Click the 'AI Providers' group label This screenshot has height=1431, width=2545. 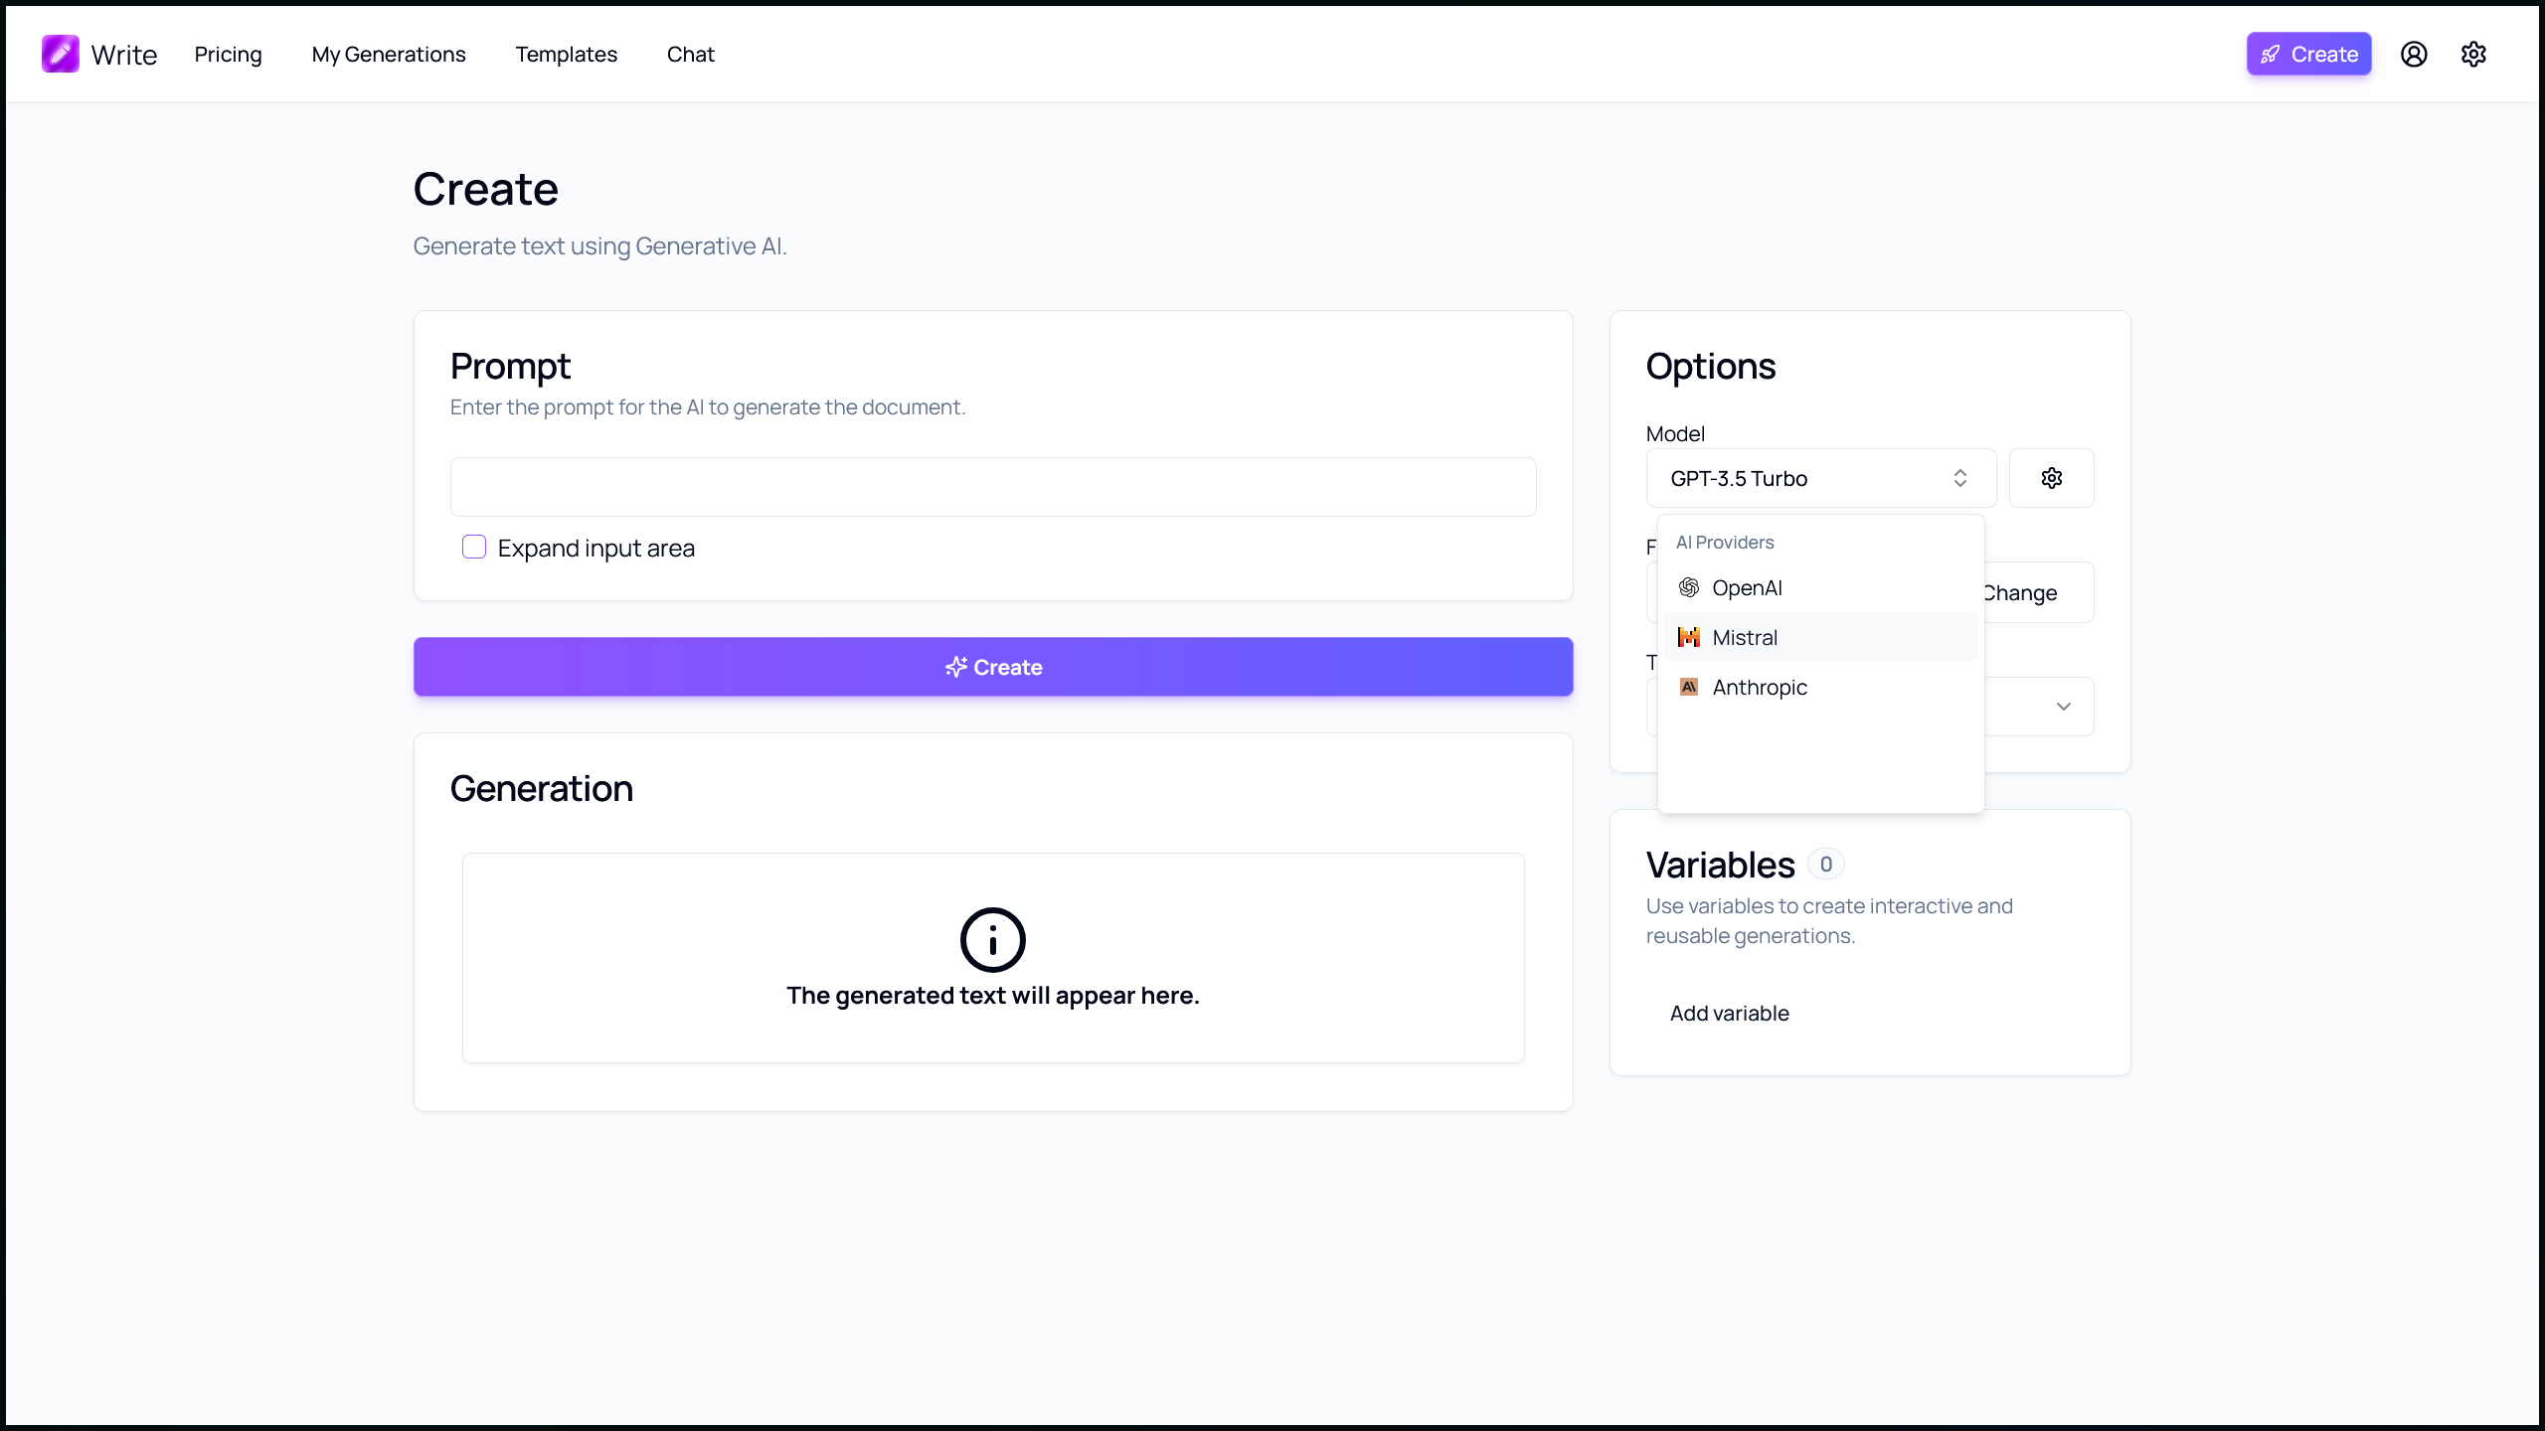click(x=1725, y=542)
